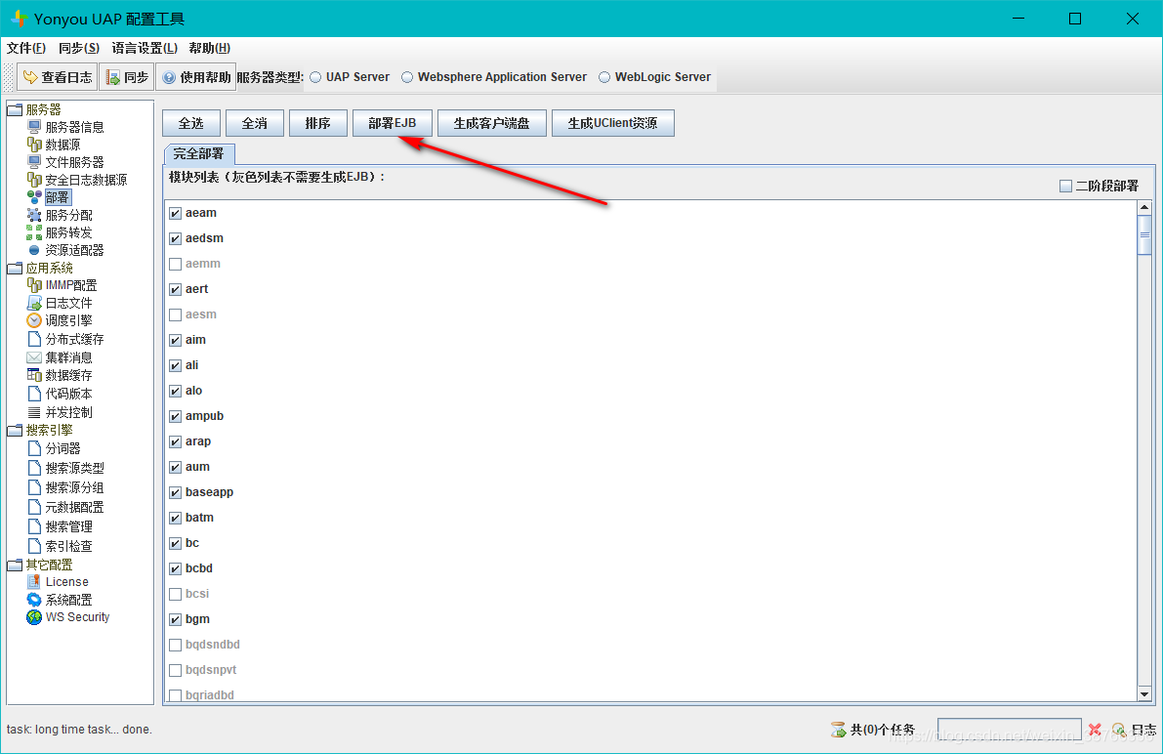Open the 服务分配 node icon
Screen dimensions: 1163x754
click(x=34, y=215)
